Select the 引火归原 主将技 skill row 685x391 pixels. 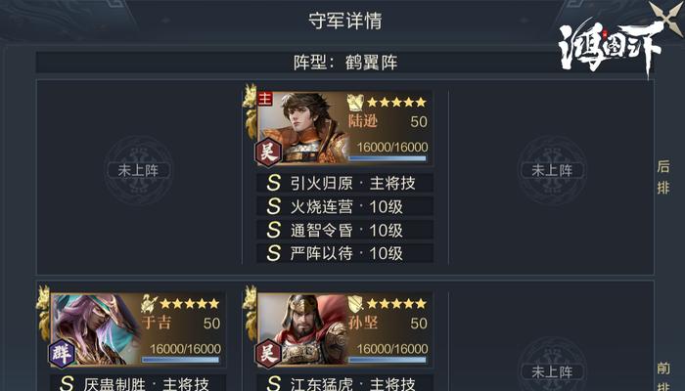[344, 183]
